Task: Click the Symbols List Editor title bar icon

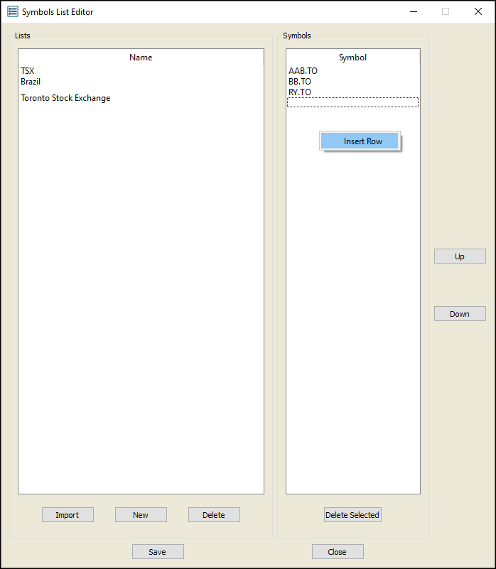Action: coord(13,11)
